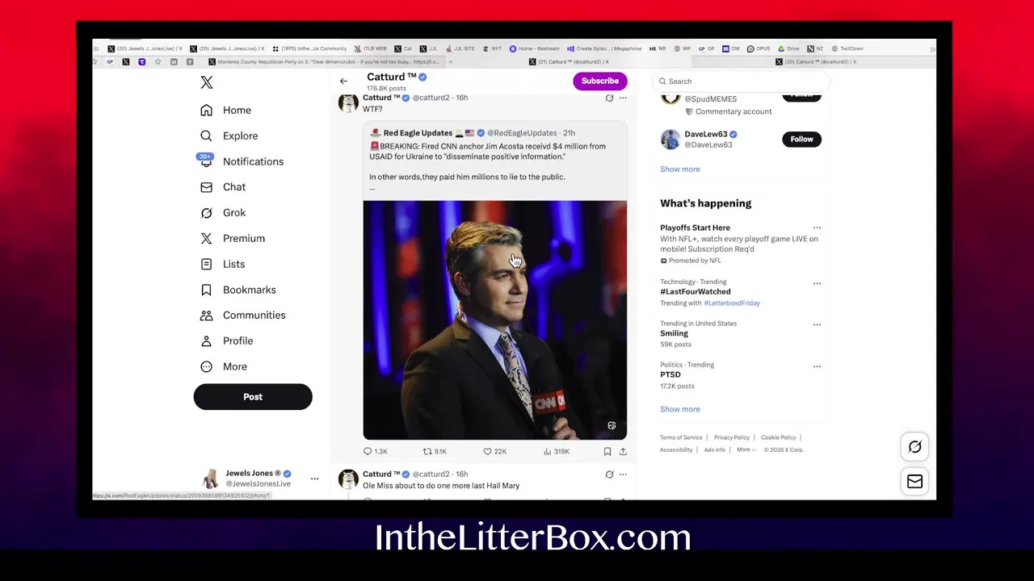Click Show more under who to follow

click(x=680, y=169)
